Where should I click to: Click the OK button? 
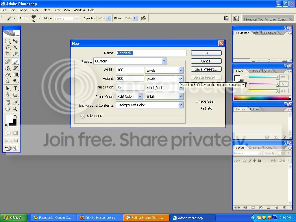pos(206,53)
